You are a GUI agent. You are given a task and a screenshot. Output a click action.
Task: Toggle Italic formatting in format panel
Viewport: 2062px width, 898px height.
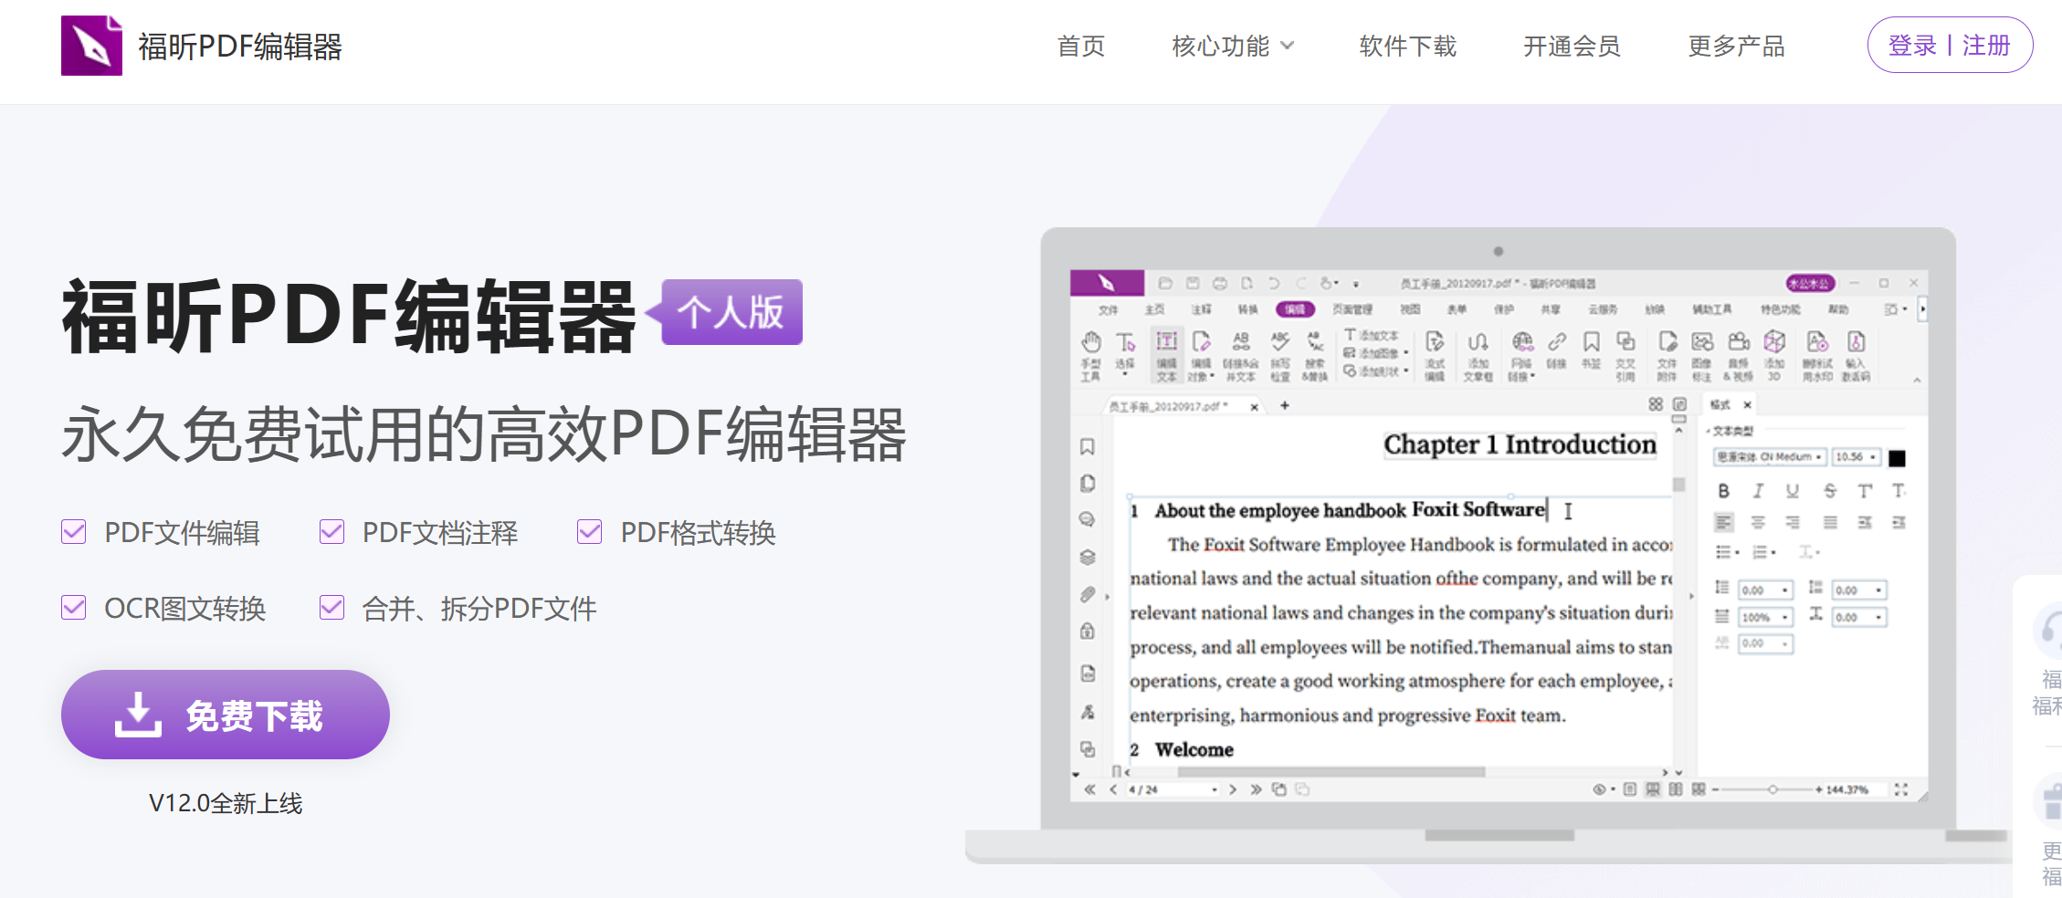pyautogui.click(x=1758, y=491)
